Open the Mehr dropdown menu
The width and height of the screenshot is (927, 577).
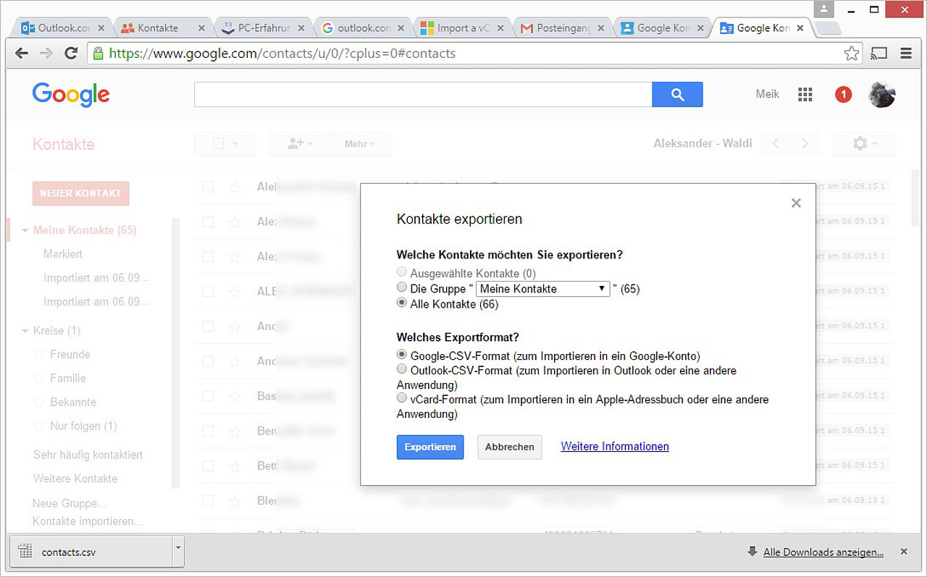pos(360,144)
